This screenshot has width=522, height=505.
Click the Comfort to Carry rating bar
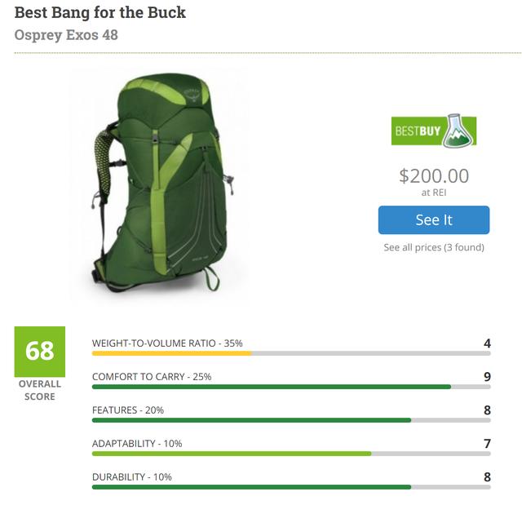pyautogui.click(x=291, y=387)
